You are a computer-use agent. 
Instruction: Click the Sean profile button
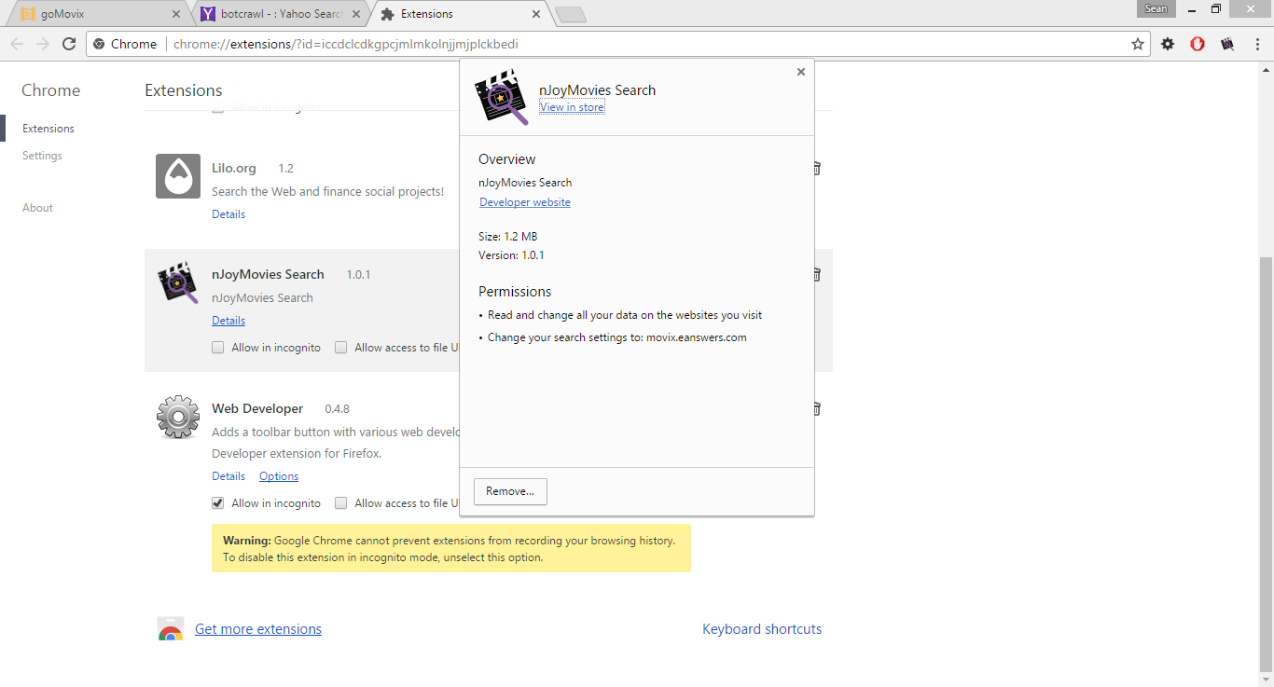pyautogui.click(x=1156, y=8)
